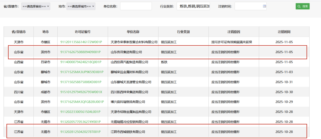Open the calendar icon in 注销时间 field
The image size is (321, 139).
coord(264,6)
